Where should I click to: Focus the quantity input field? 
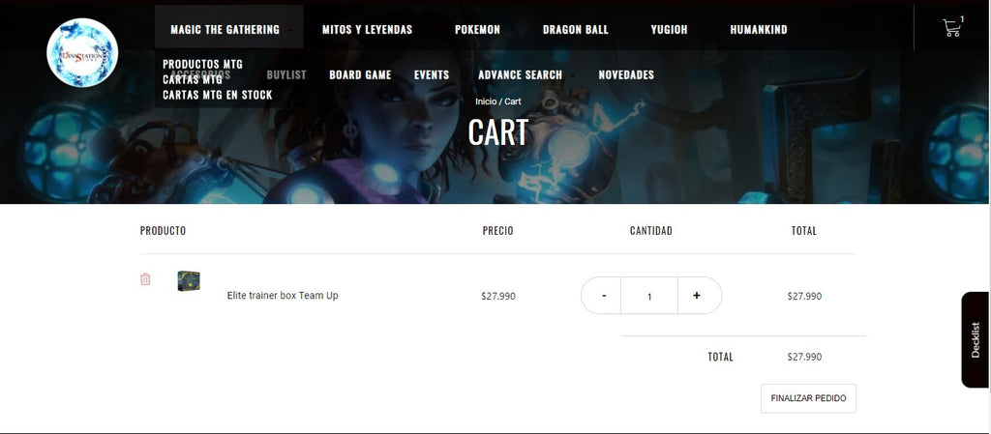pyautogui.click(x=649, y=295)
